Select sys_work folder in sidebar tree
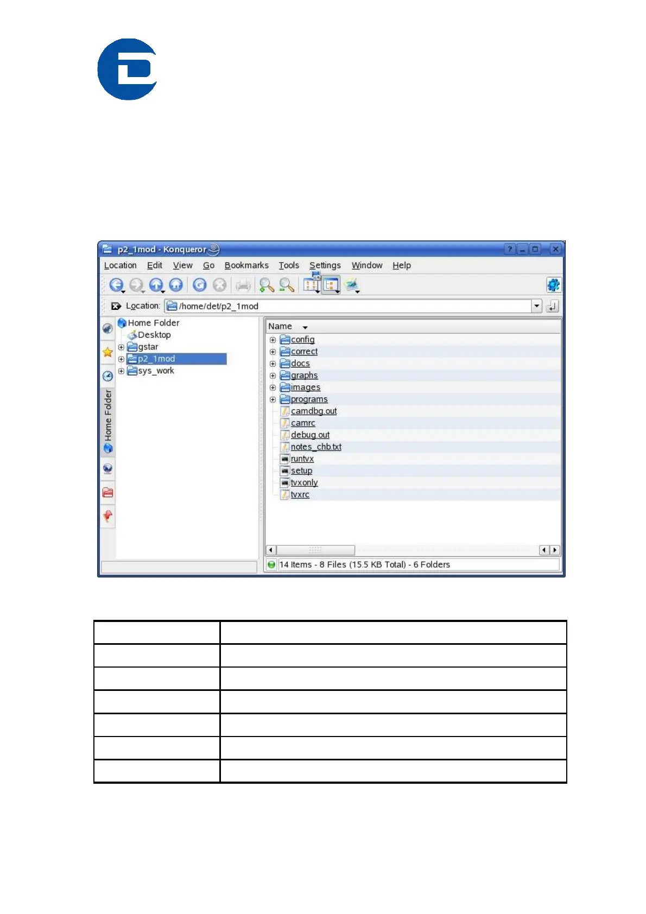This screenshot has height=914, width=646. (x=150, y=371)
